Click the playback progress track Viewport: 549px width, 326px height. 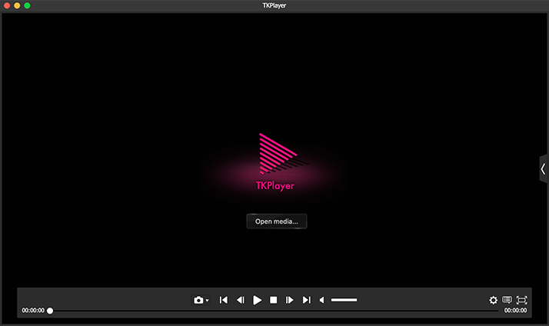click(x=275, y=311)
